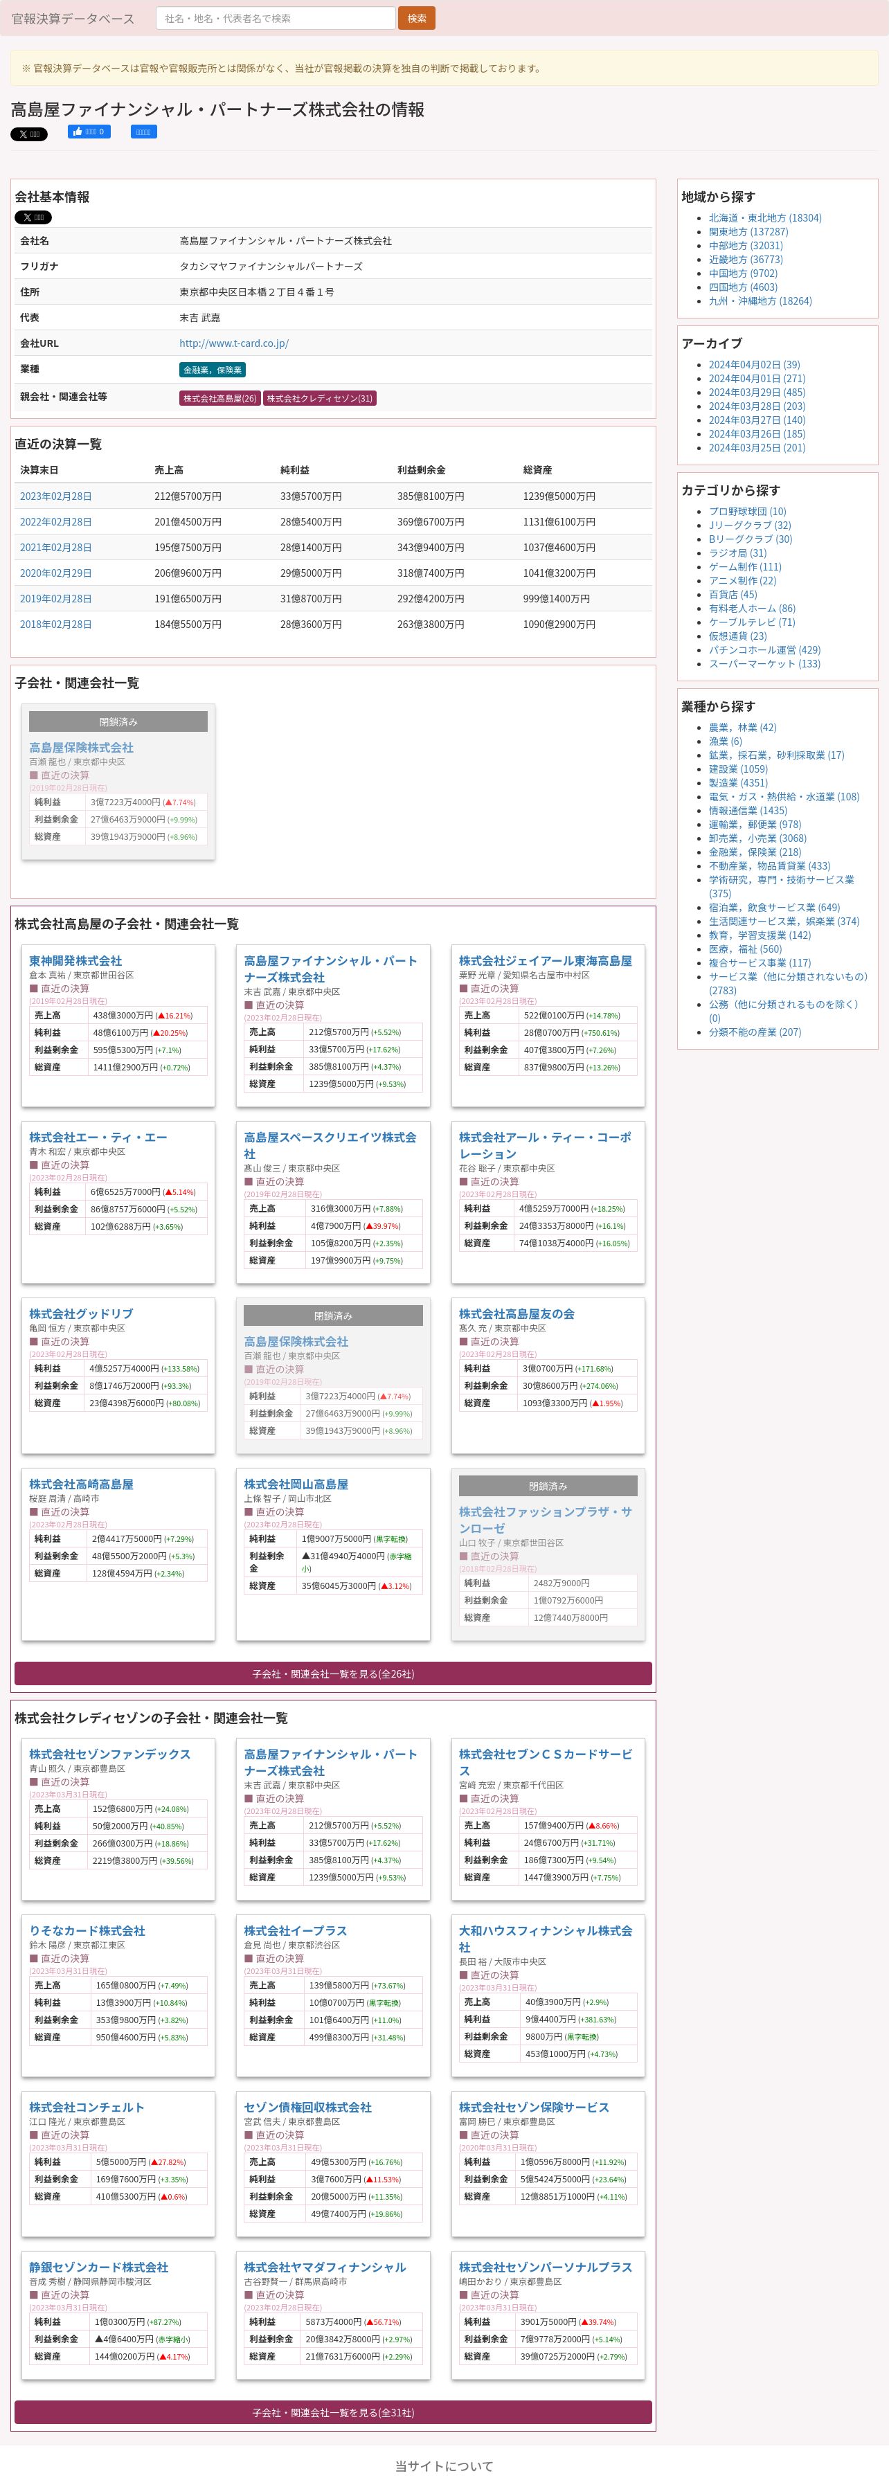Open 株式会社ファッションプラザ・サンローゼ link
This screenshot has height=2478, width=889.
pos(546,1520)
